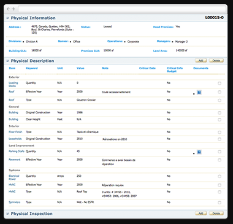Image resolution: width=233 pixels, height=224 pixels.
Task: Click the 'Roof Top' HVAC type value
Action: point(82,191)
